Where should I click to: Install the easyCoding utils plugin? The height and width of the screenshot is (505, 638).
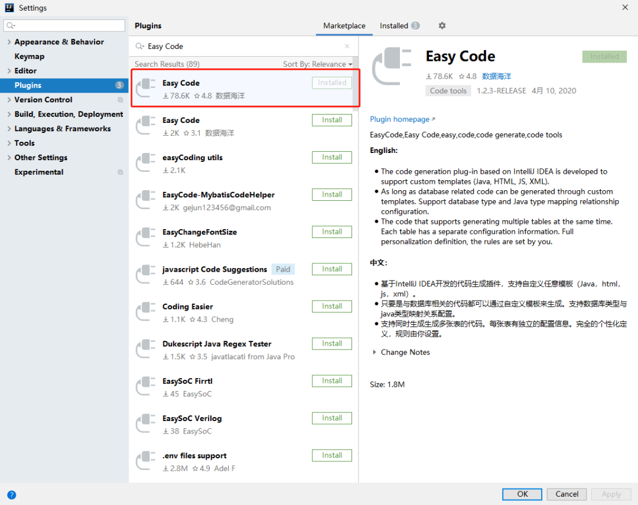coord(332,157)
